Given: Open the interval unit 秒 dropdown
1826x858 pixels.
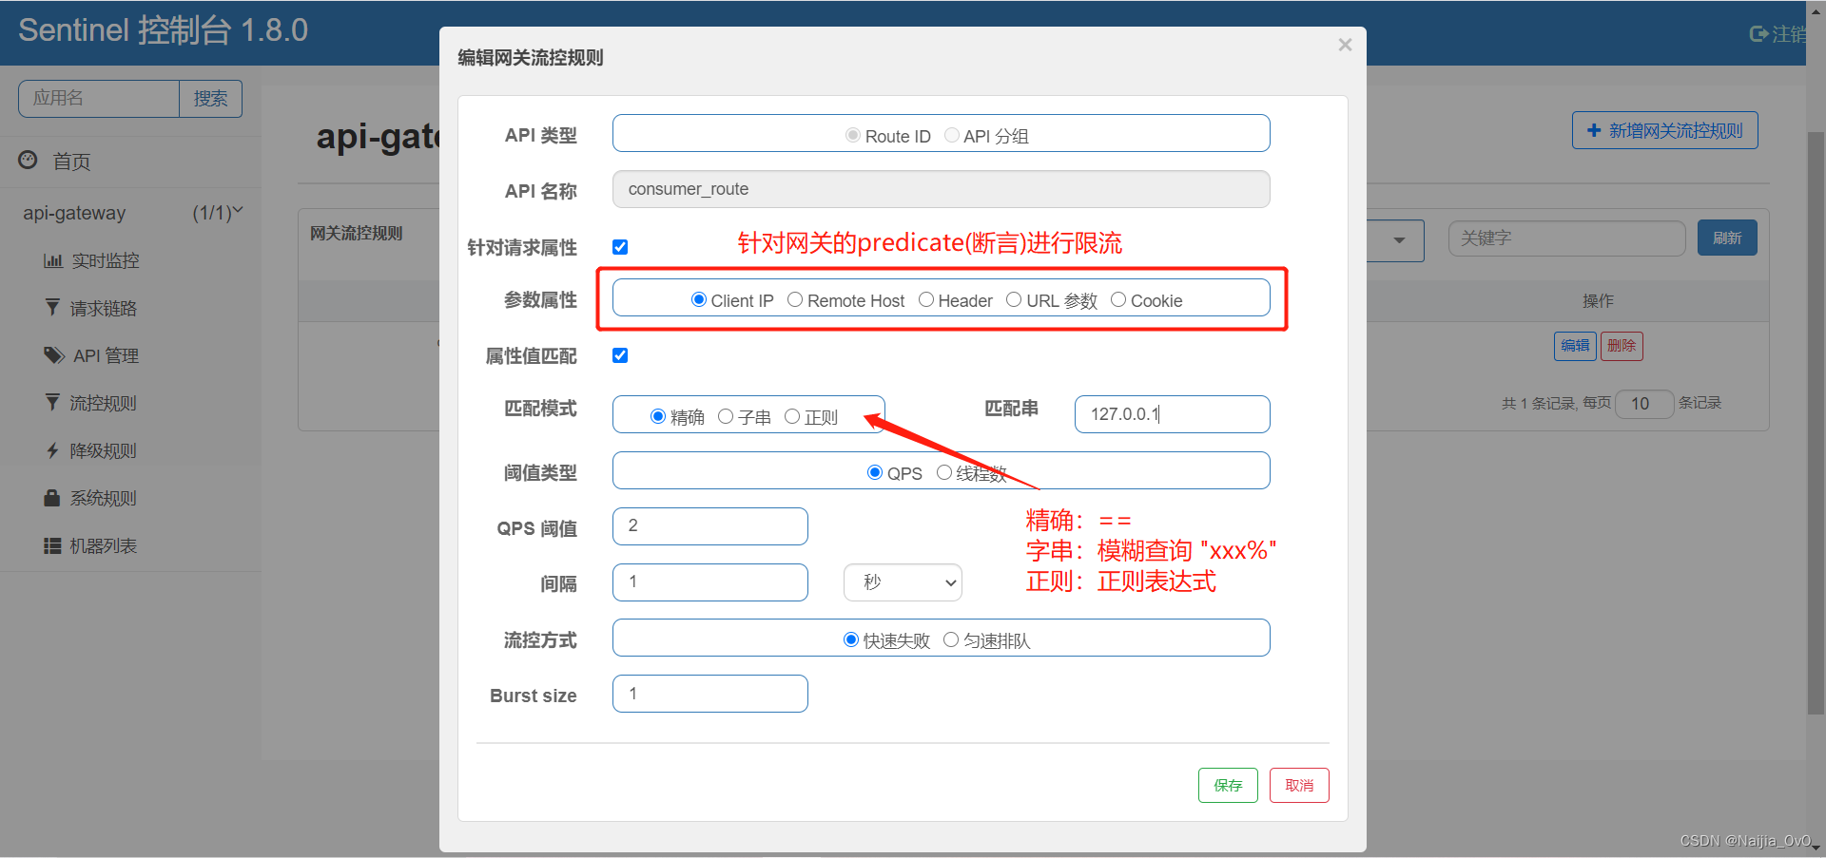Looking at the screenshot, I should click(x=903, y=582).
